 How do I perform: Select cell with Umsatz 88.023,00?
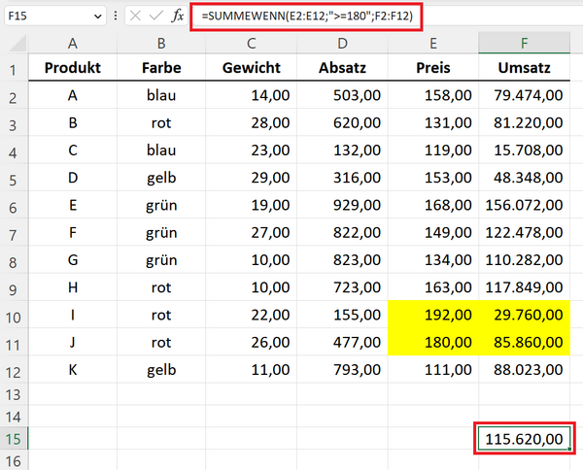coord(525,370)
